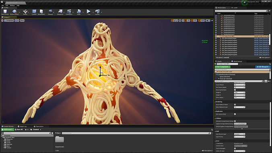The height and width of the screenshot is (153, 272).
Task: Open the Settings toolbar icon
Action: [50, 11]
